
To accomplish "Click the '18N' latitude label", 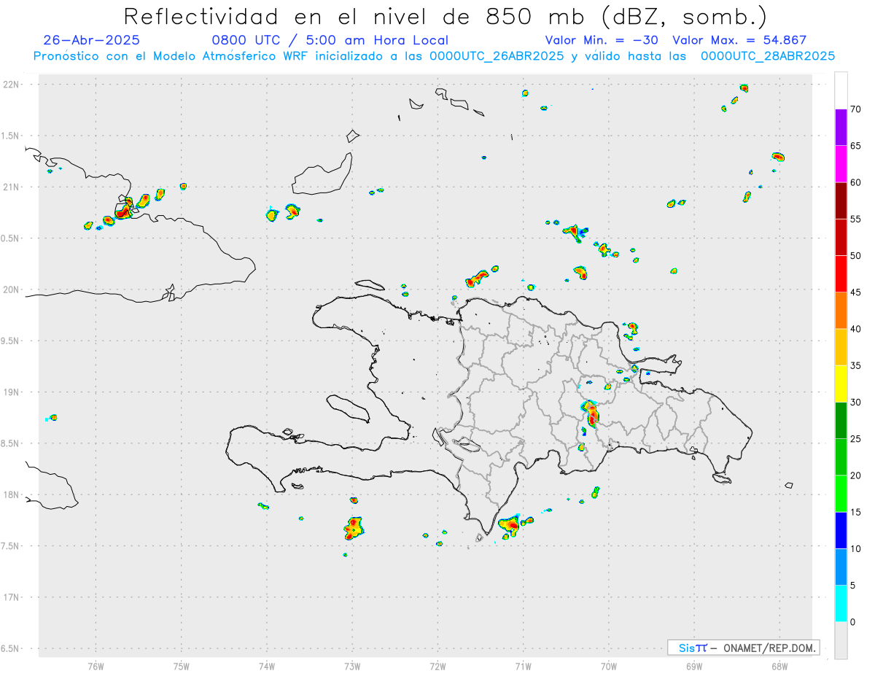I will 12,494.
